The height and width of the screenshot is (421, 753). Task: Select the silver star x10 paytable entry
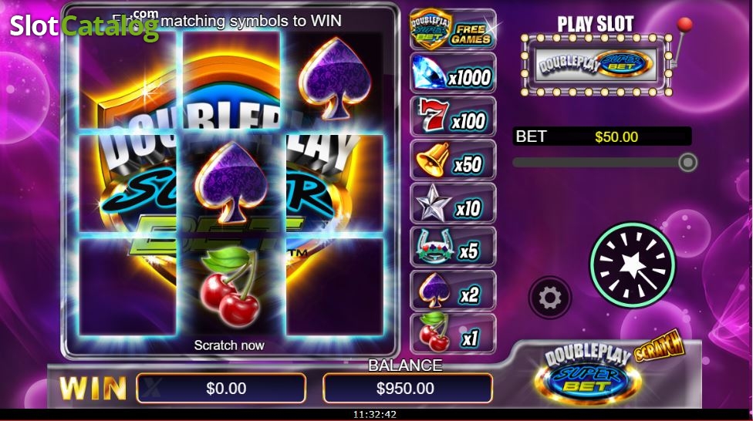453,204
